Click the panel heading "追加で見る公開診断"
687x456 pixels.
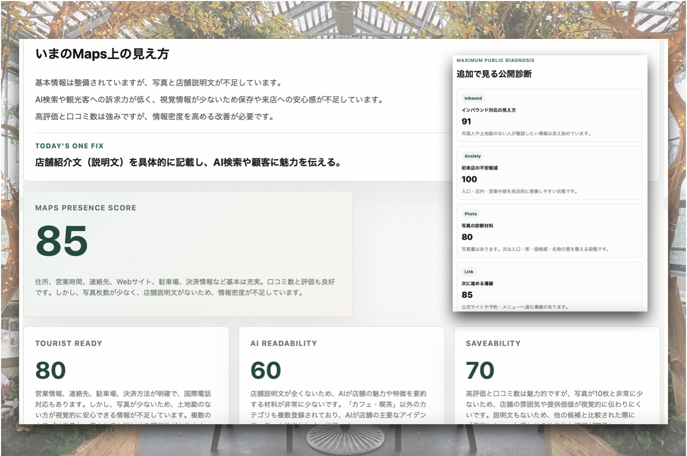coord(494,74)
